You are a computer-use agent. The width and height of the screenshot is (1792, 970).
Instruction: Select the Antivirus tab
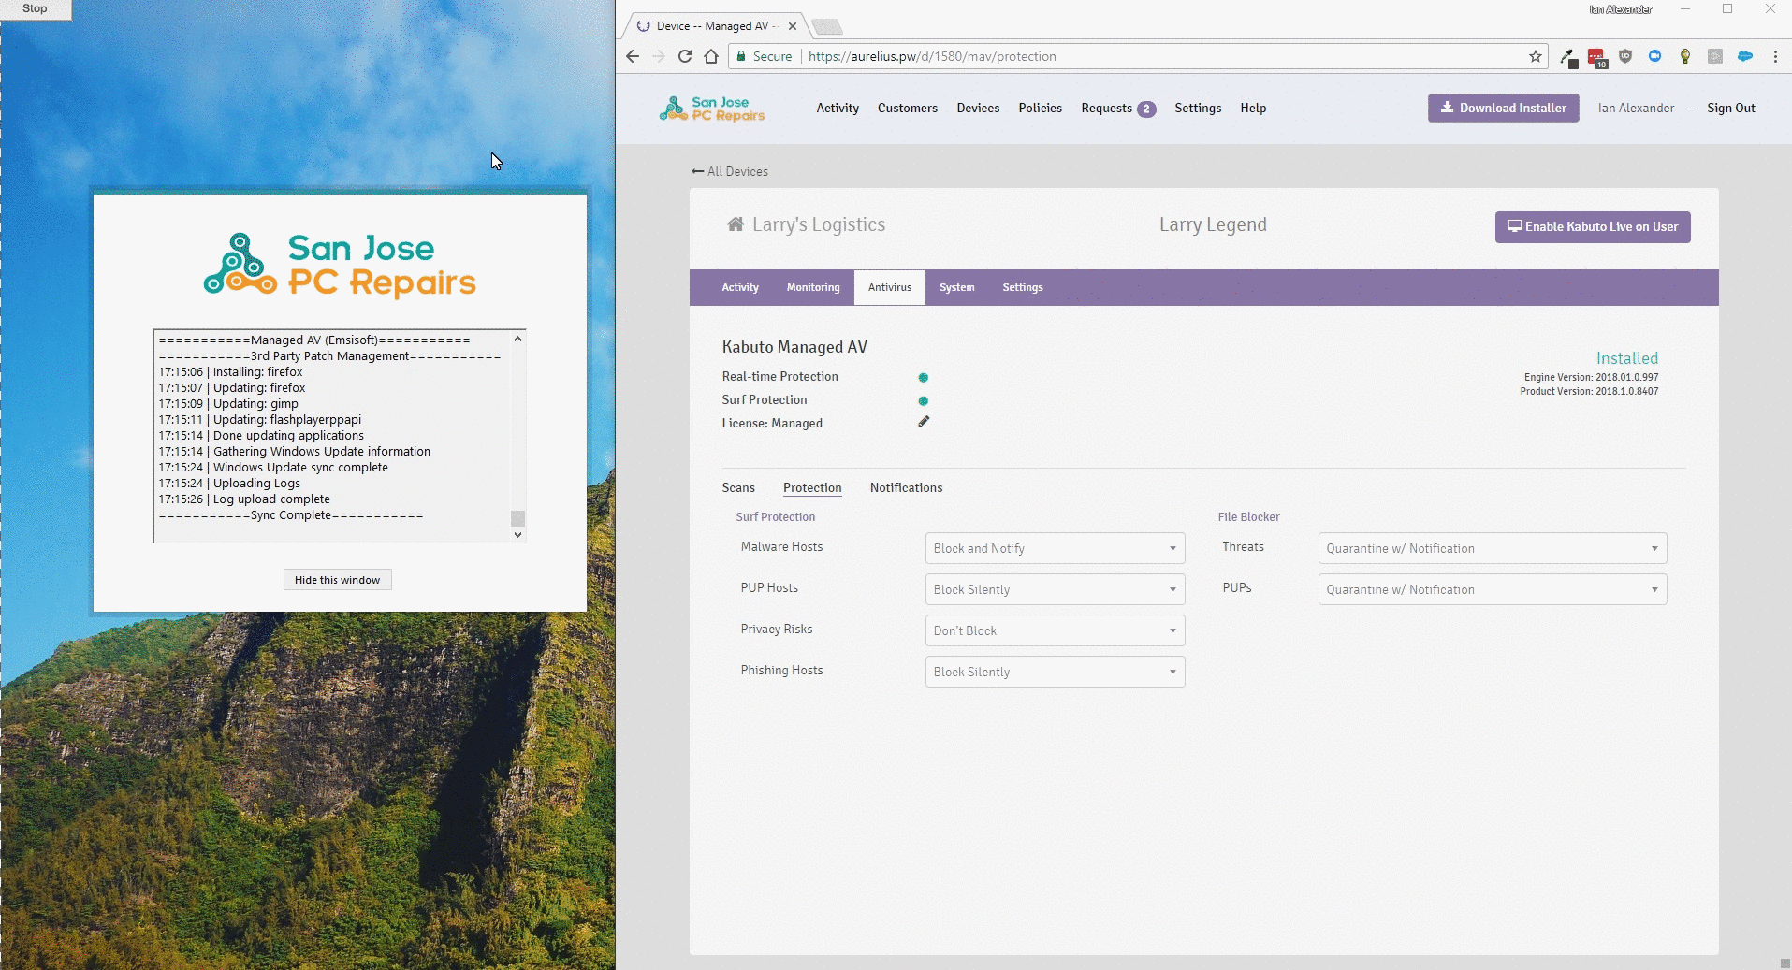[890, 287]
